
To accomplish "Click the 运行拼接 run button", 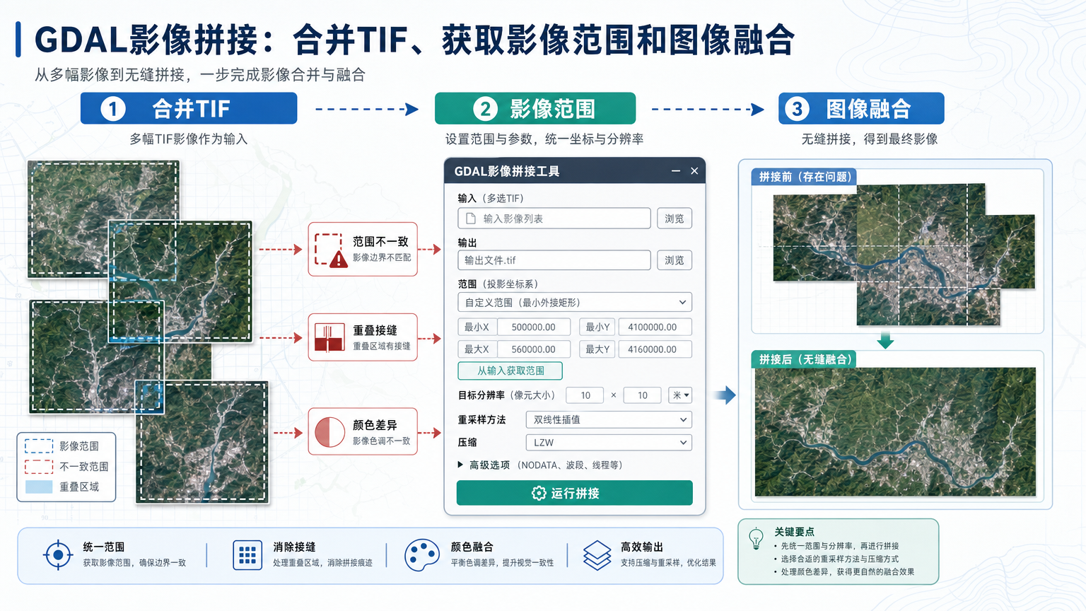I will (x=574, y=493).
